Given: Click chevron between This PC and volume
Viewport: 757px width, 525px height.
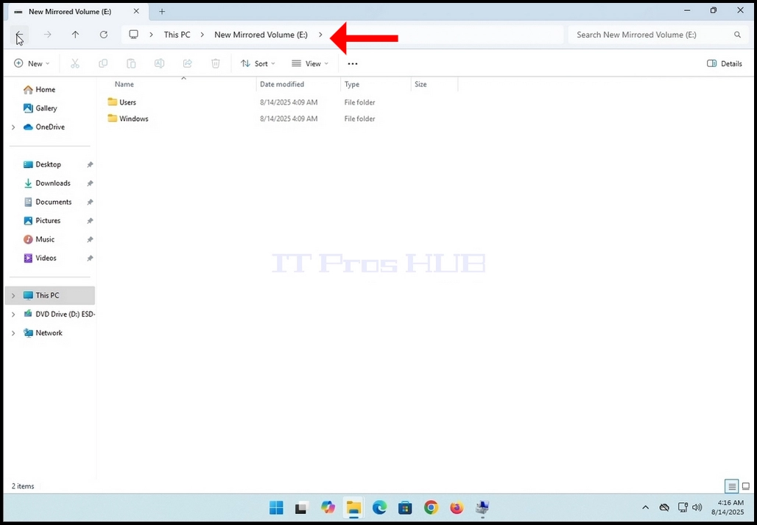Looking at the screenshot, I should [203, 35].
